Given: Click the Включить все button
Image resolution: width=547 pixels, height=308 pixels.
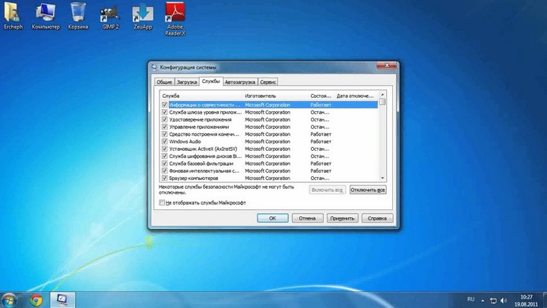Looking at the screenshot, I should coord(328,190).
